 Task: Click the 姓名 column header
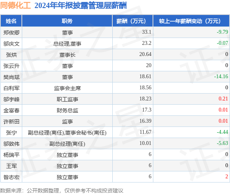(x=11, y=21)
